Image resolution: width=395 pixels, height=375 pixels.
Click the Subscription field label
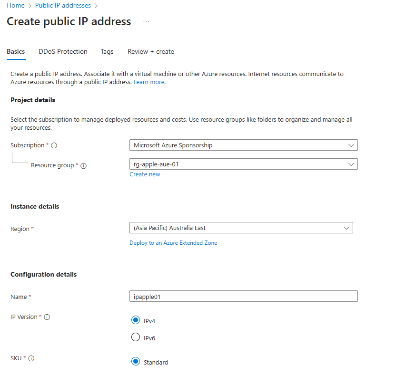(x=28, y=145)
